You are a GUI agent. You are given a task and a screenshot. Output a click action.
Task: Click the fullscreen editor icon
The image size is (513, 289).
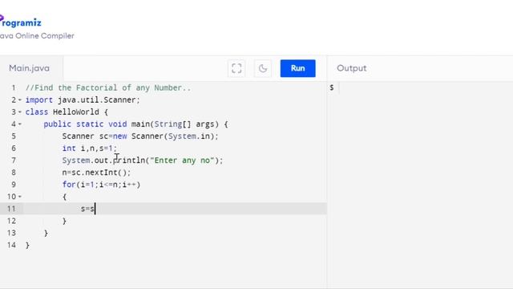[x=236, y=68]
